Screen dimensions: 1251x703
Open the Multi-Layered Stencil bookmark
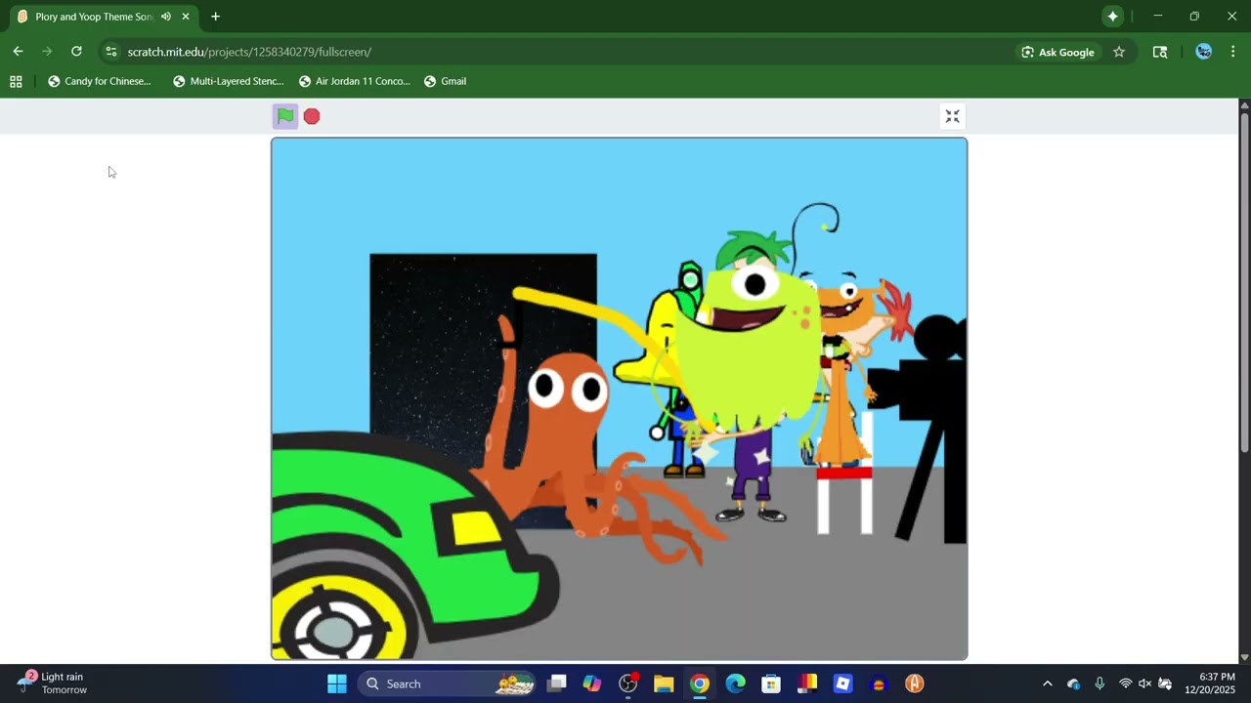(228, 81)
